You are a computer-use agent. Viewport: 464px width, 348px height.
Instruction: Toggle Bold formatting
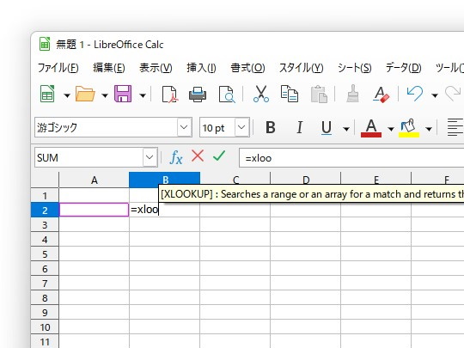coord(271,127)
